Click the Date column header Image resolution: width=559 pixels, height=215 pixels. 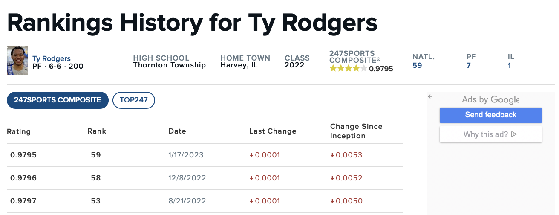(x=177, y=131)
